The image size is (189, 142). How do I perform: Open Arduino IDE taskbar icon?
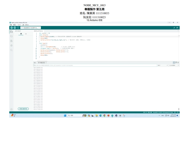(x=112, y=116)
